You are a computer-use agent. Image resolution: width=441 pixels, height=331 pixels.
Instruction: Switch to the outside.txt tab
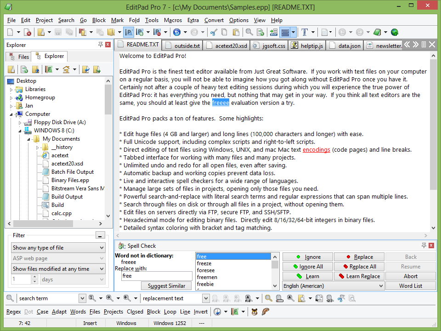[182, 46]
